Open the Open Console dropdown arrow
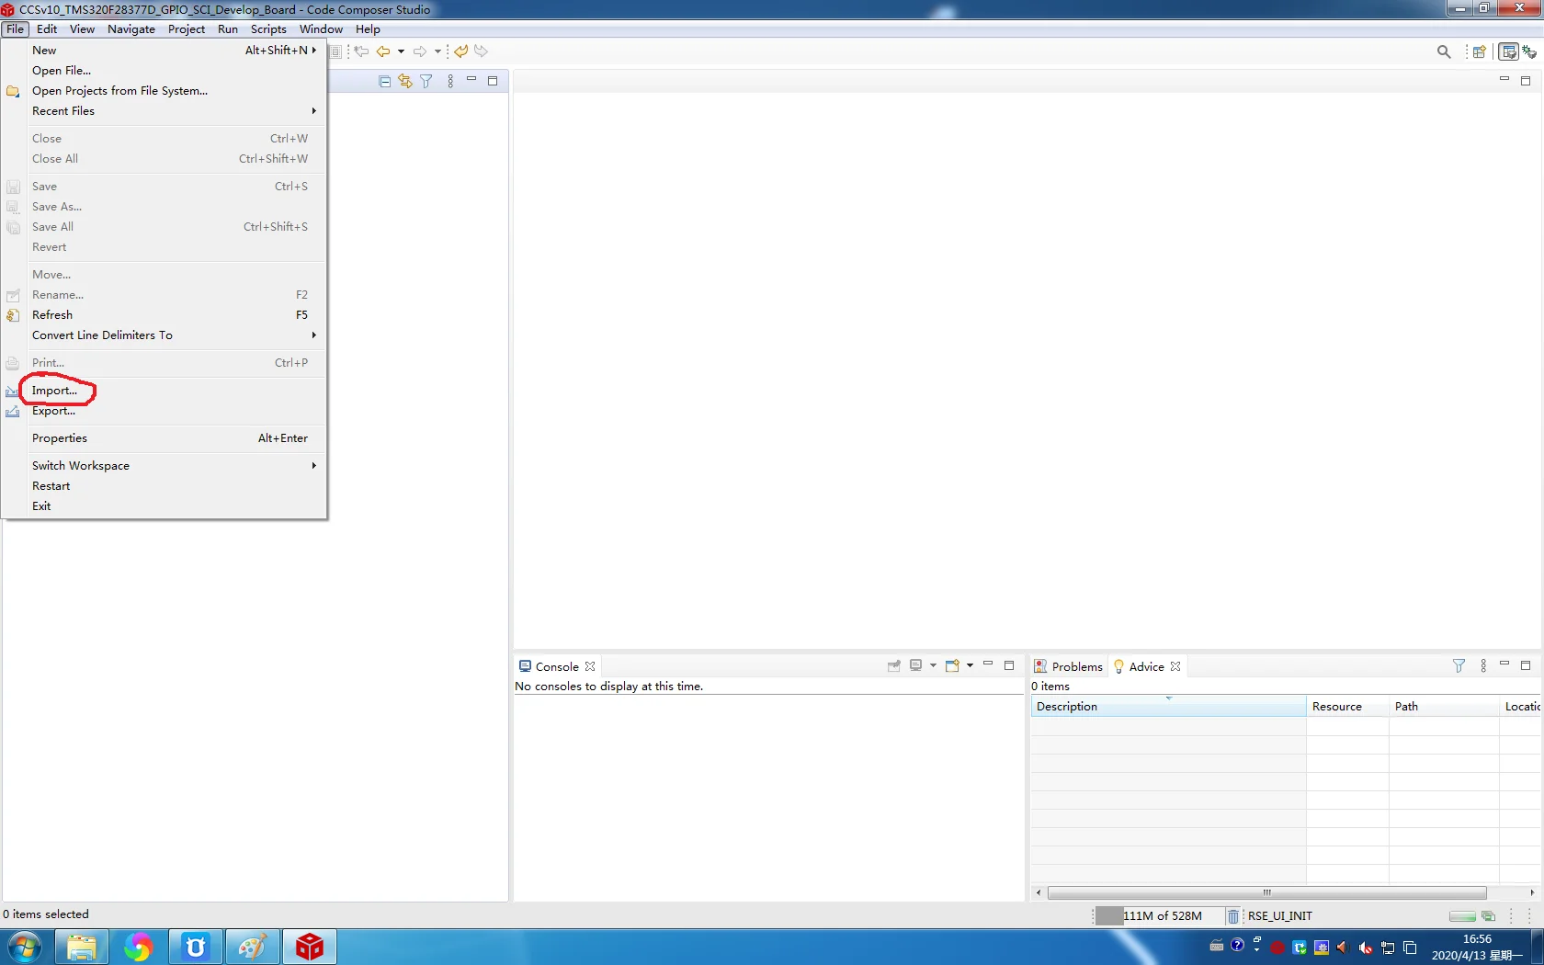1544x965 pixels. point(970,666)
